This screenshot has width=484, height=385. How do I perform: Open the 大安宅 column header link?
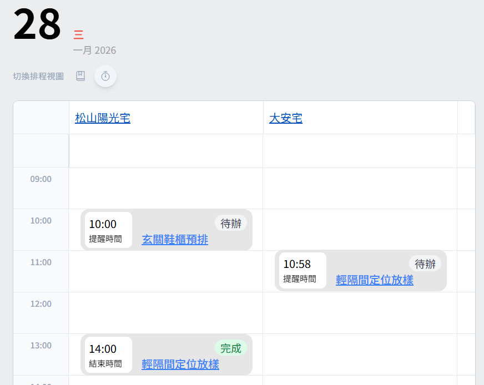(286, 118)
